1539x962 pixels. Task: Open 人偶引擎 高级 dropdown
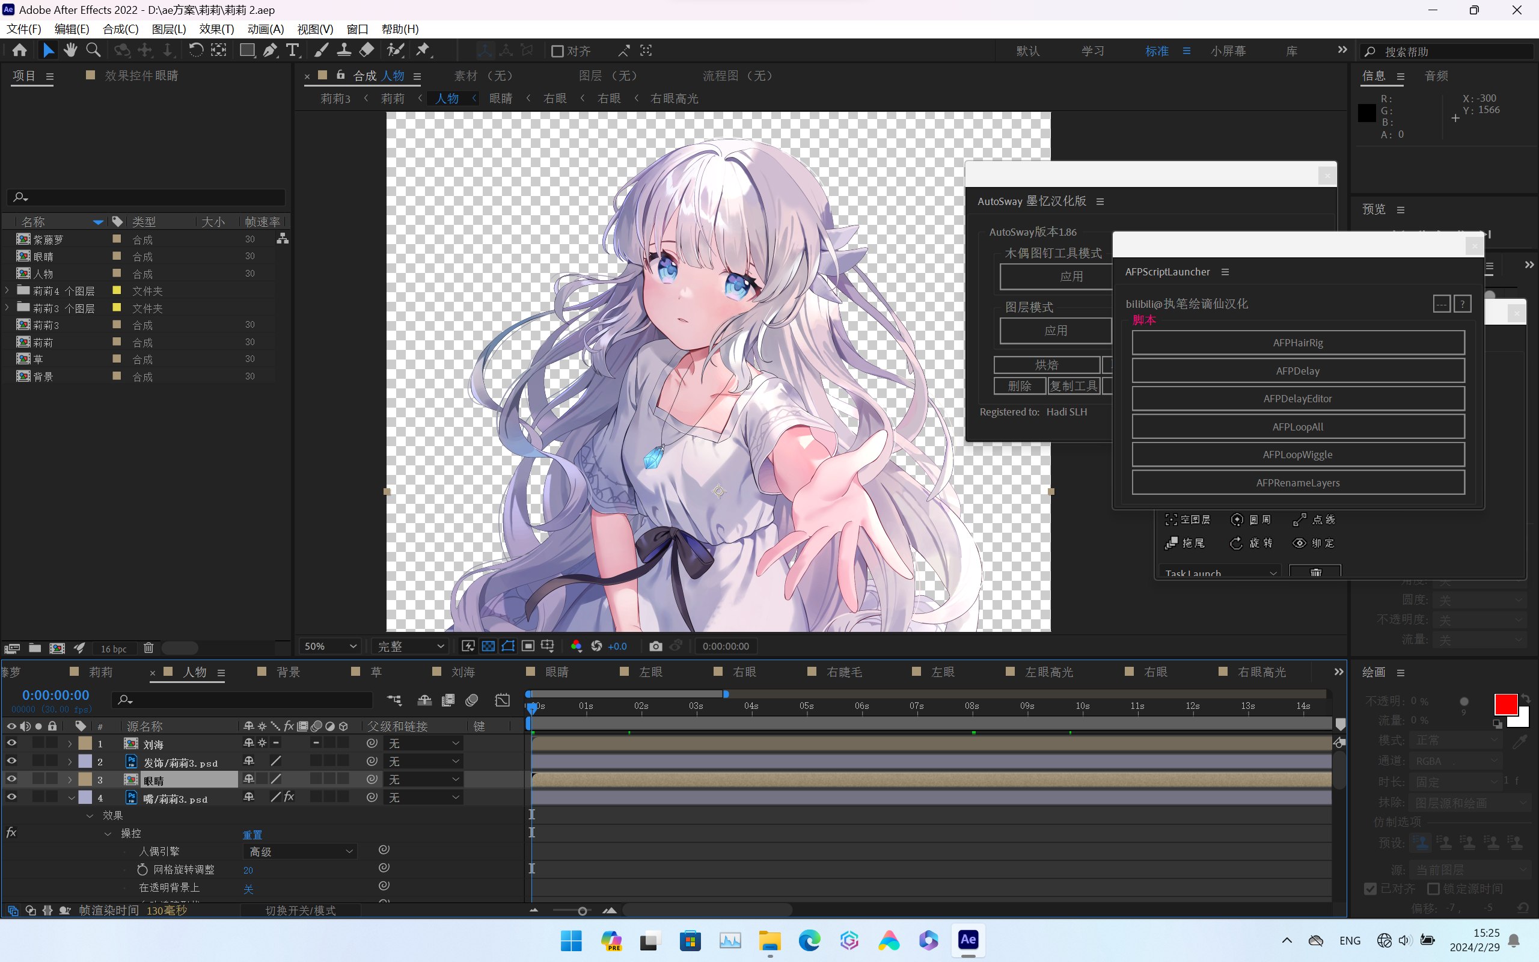click(300, 851)
